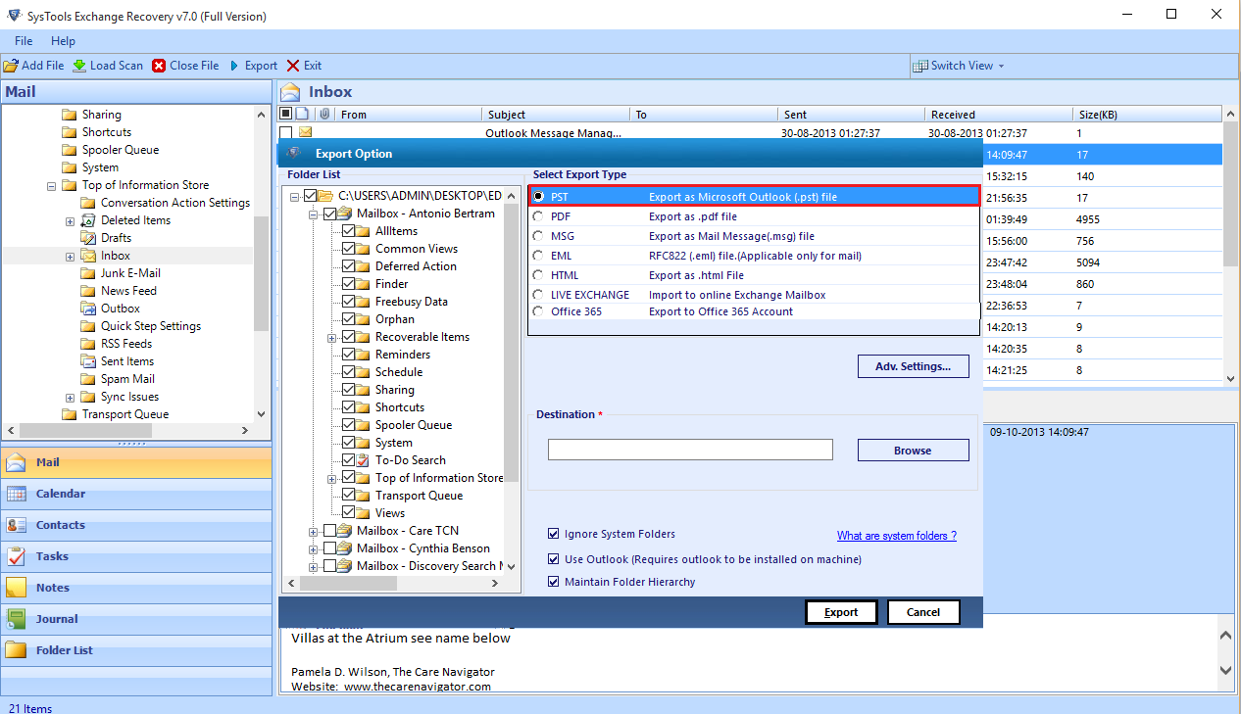Expand Recoverable Items in Folder List
1241x714 pixels.
pyautogui.click(x=332, y=337)
